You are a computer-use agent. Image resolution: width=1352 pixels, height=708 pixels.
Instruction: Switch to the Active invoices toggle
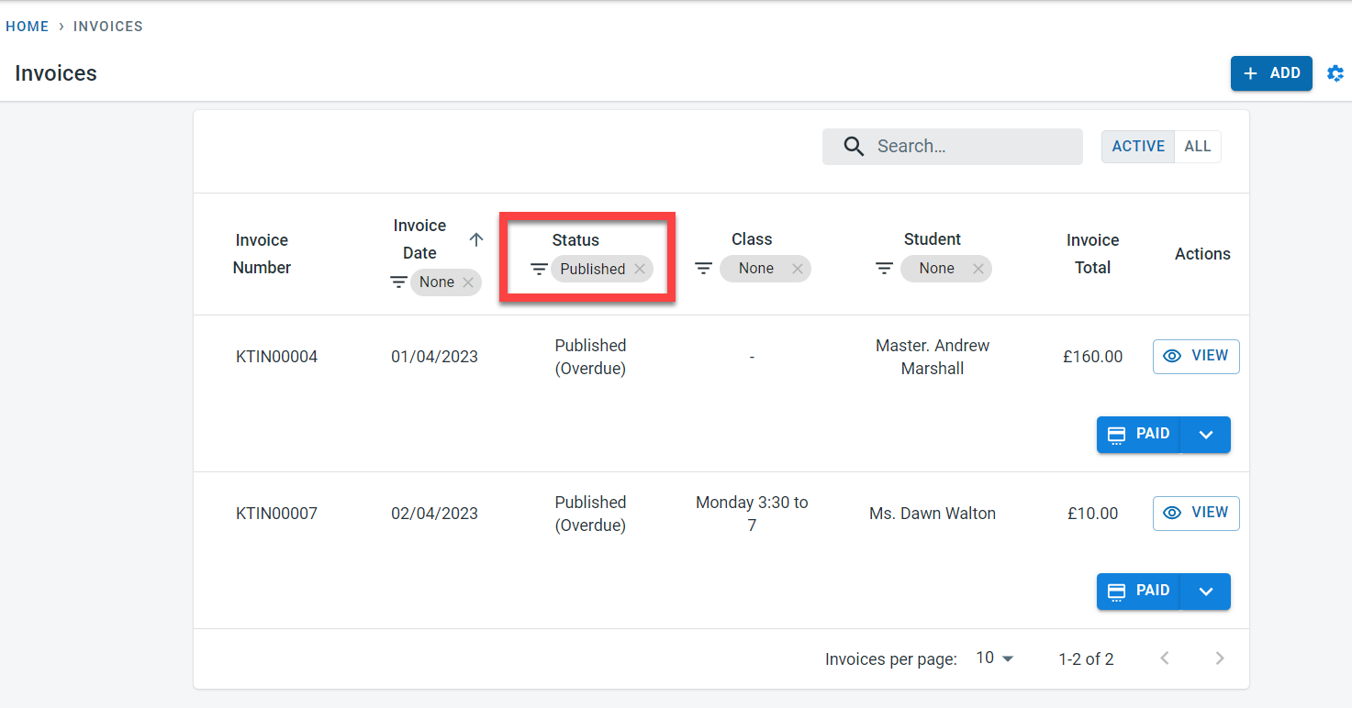click(x=1138, y=147)
